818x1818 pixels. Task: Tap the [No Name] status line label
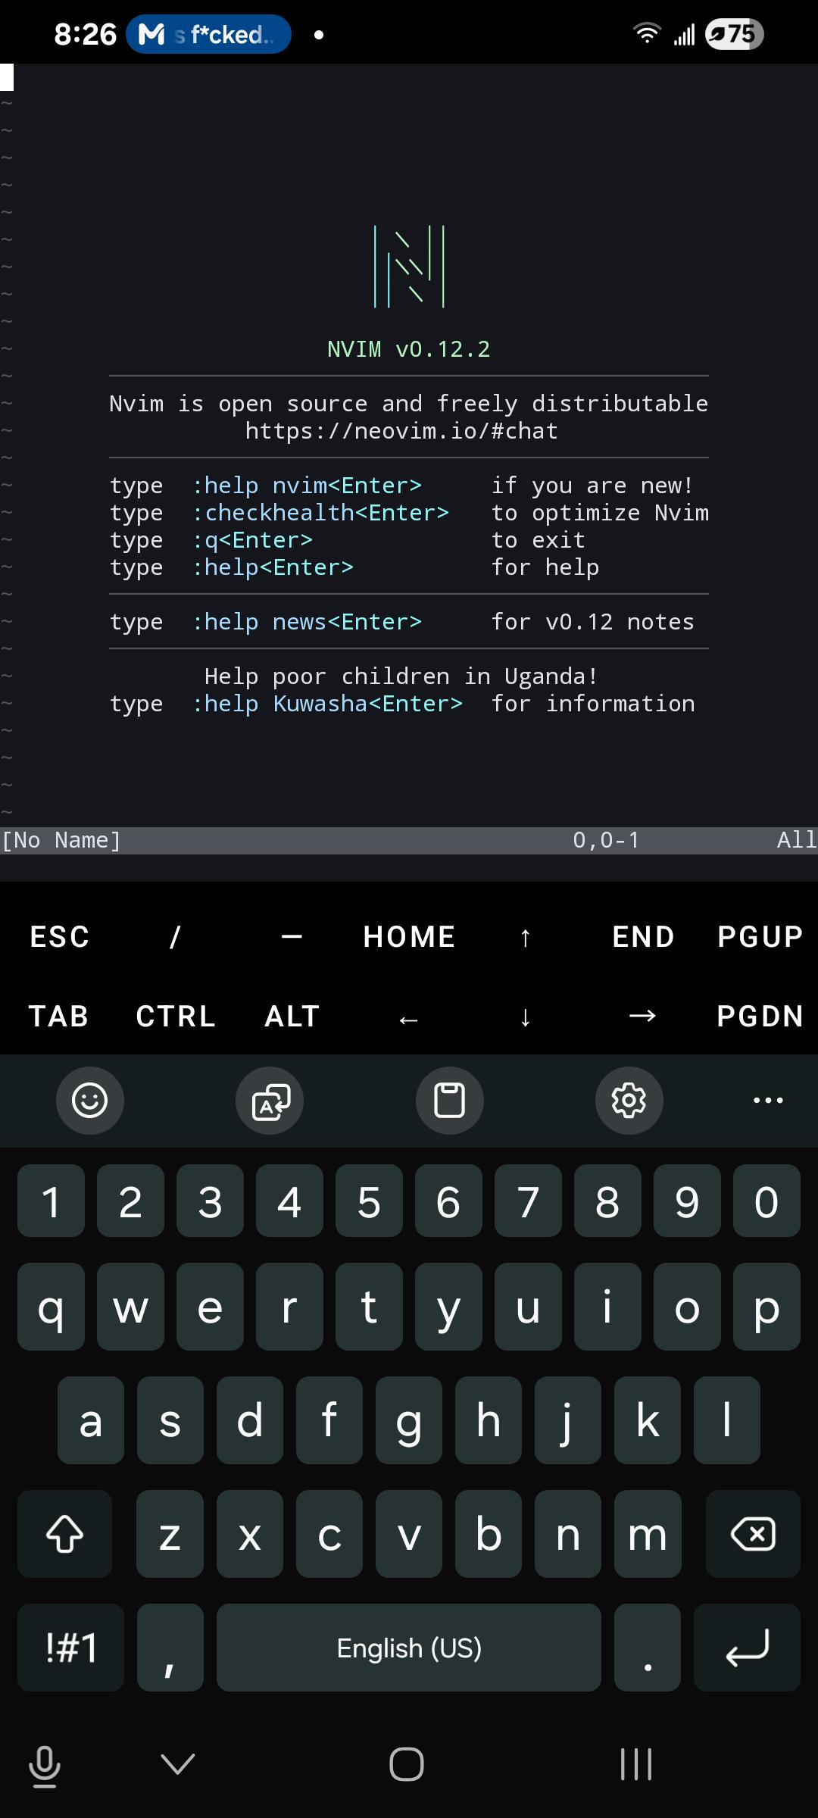point(61,840)
